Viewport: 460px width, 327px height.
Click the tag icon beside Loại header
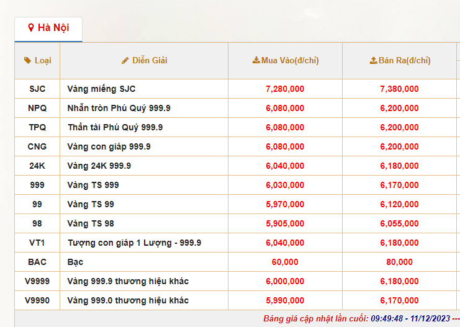pyautogui.click(x=27, y=60)
